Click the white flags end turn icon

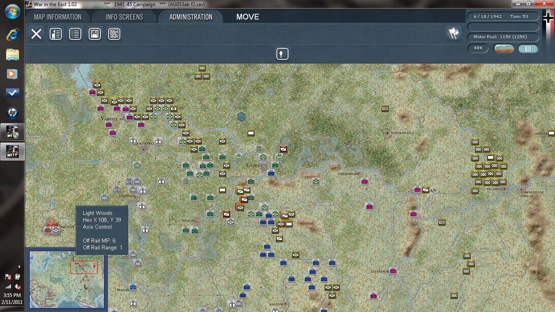tap(453, 33)
